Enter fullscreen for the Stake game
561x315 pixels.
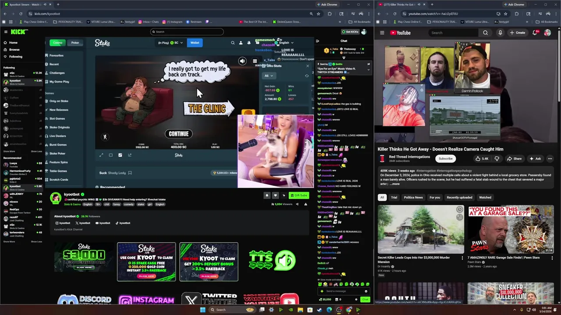coord(101,155)
